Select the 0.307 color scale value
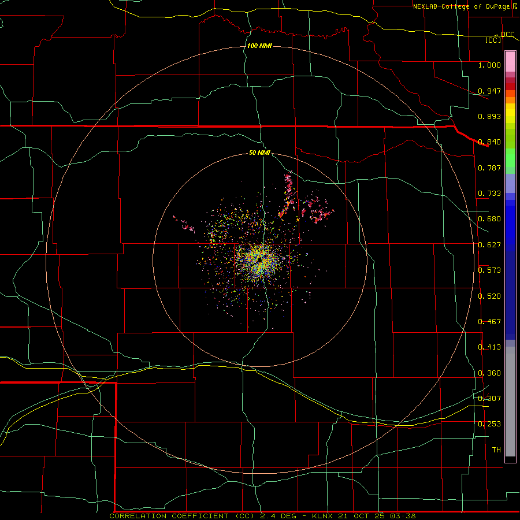 coord(489,399)
